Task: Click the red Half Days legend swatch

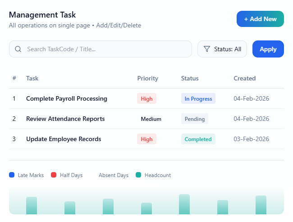Action: tap(54, 175)
